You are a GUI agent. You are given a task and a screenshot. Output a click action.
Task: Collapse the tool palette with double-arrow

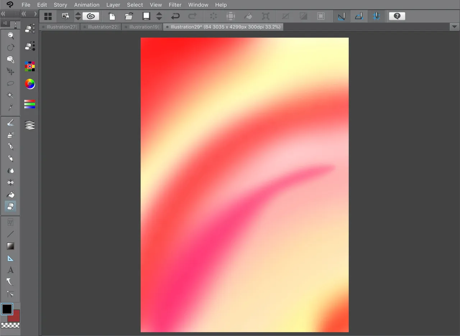point(3,14)
